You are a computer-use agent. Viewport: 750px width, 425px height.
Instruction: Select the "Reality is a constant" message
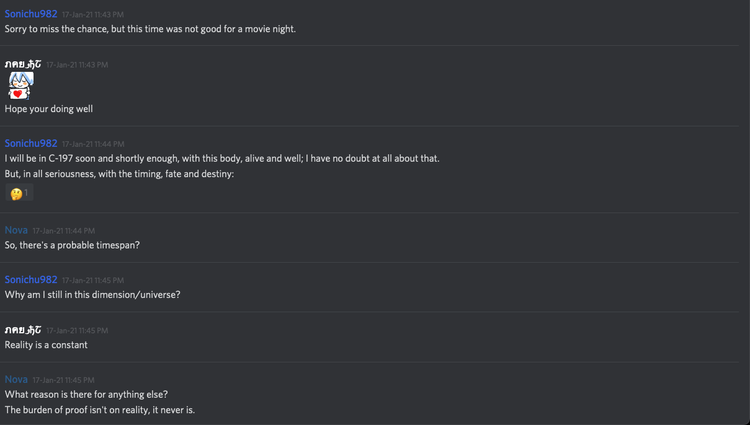pos(47,344)
